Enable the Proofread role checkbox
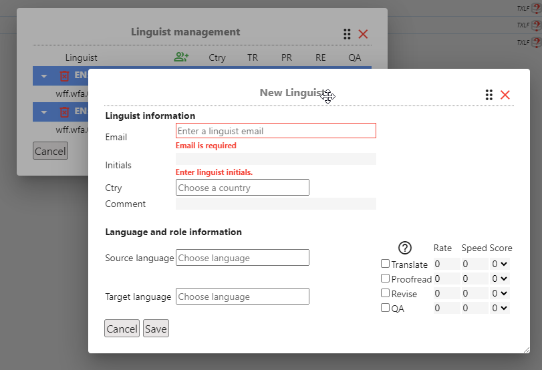Screen dimensions: 542x370 coord(385,278)
